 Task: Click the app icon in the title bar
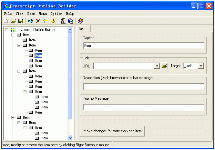tap(5, 6)
